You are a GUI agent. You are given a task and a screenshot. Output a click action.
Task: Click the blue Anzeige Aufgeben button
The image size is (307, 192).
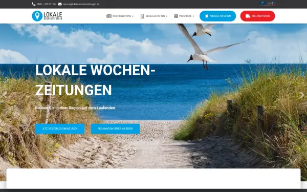(218, 16)
